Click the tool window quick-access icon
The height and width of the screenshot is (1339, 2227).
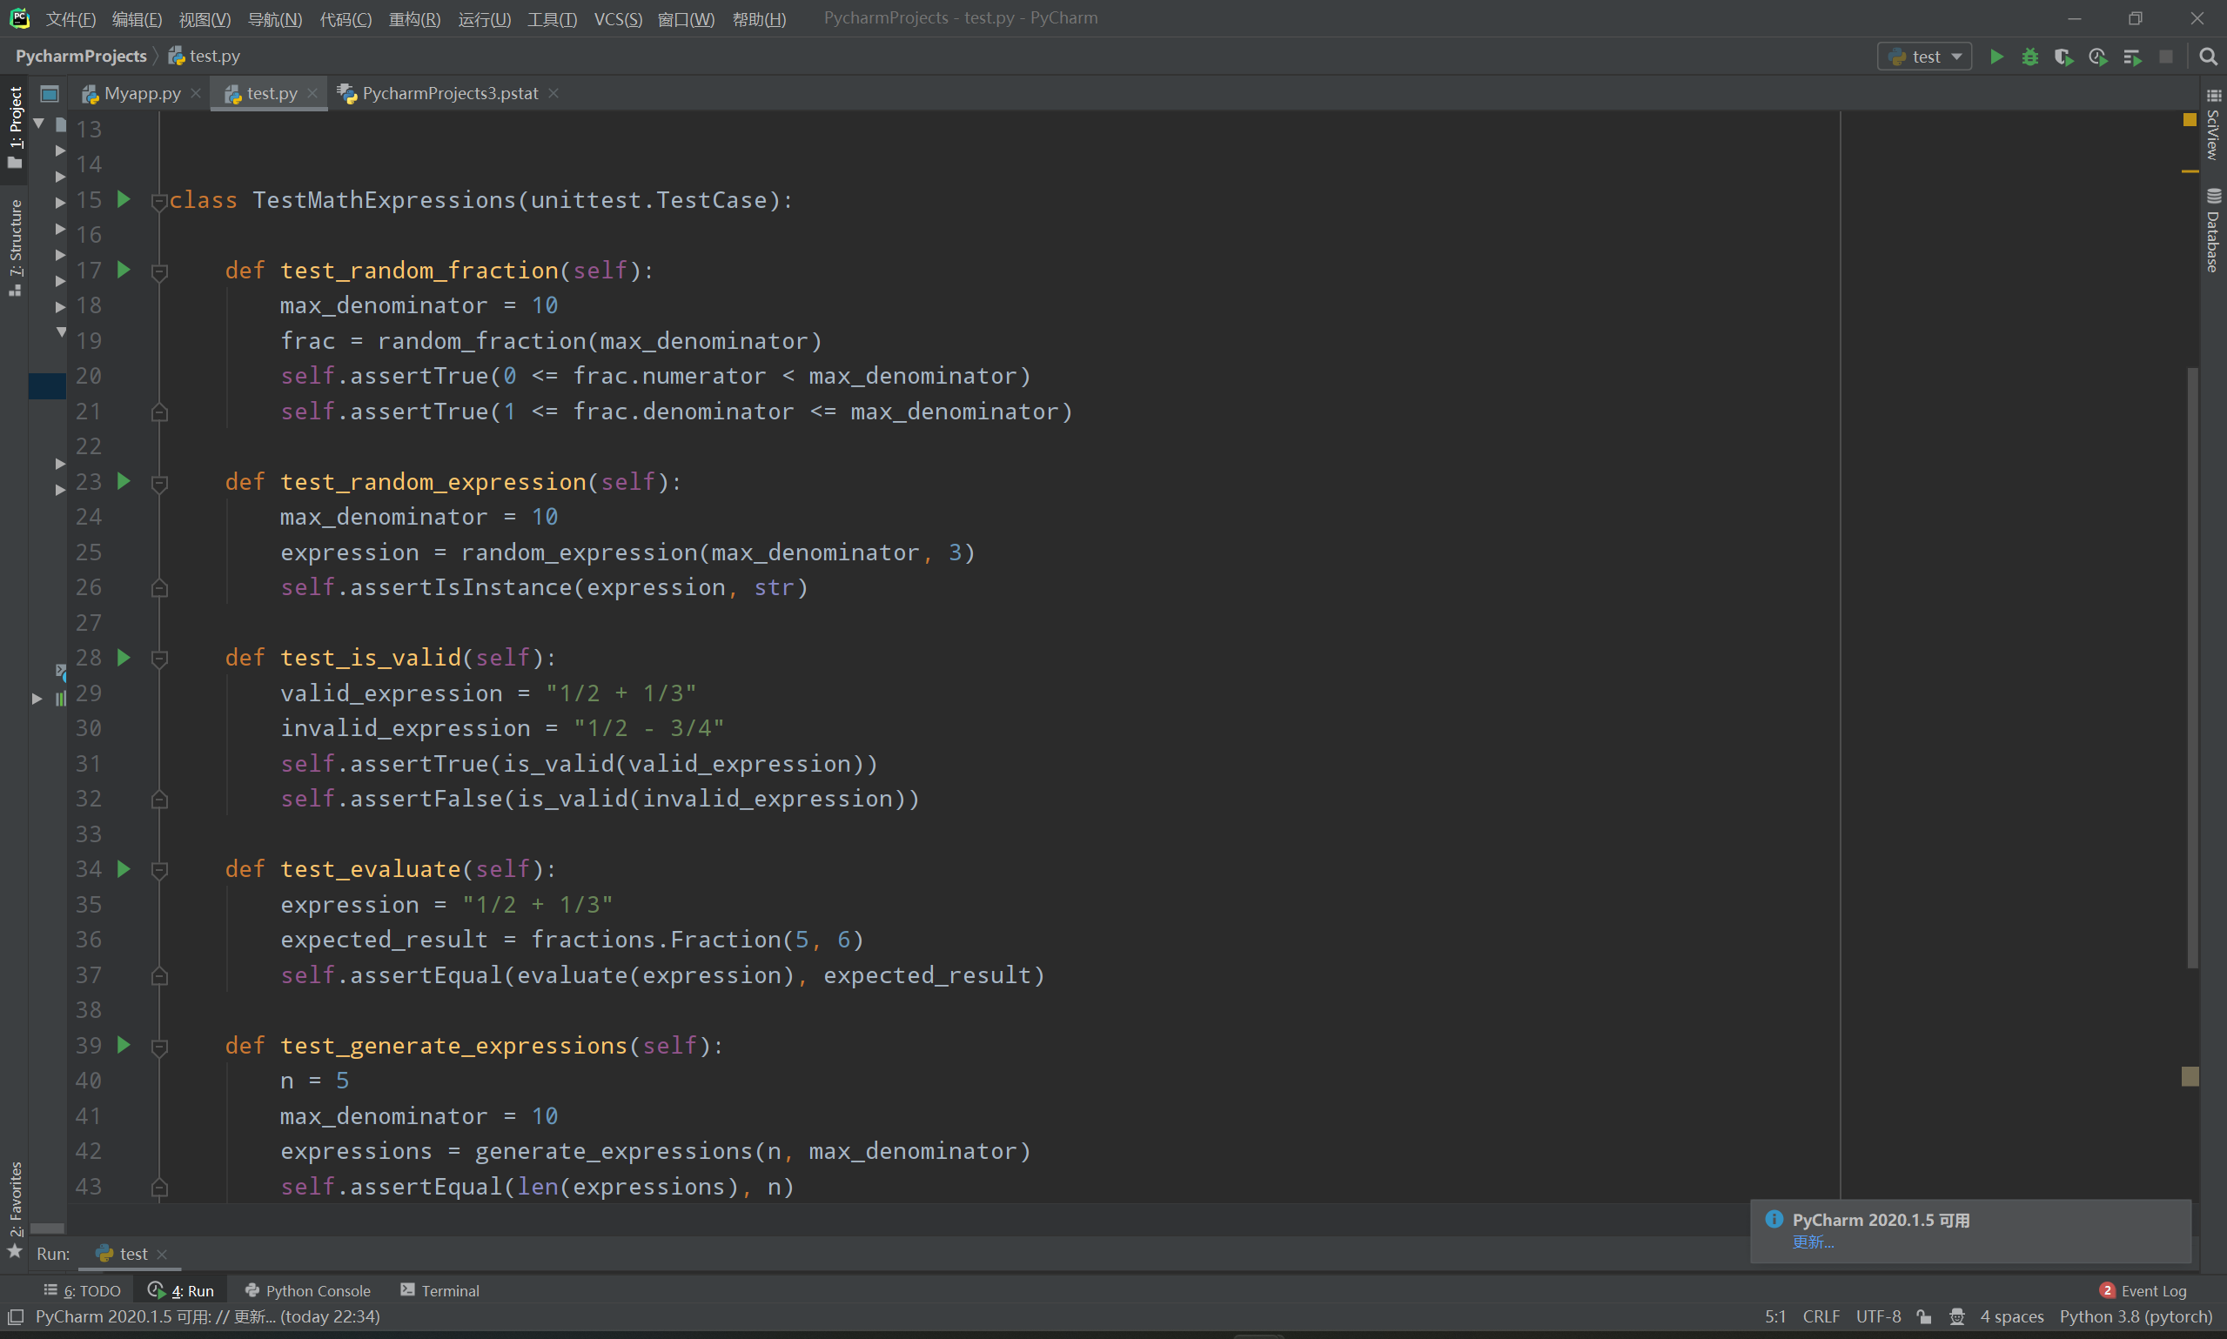point(16,1316)
